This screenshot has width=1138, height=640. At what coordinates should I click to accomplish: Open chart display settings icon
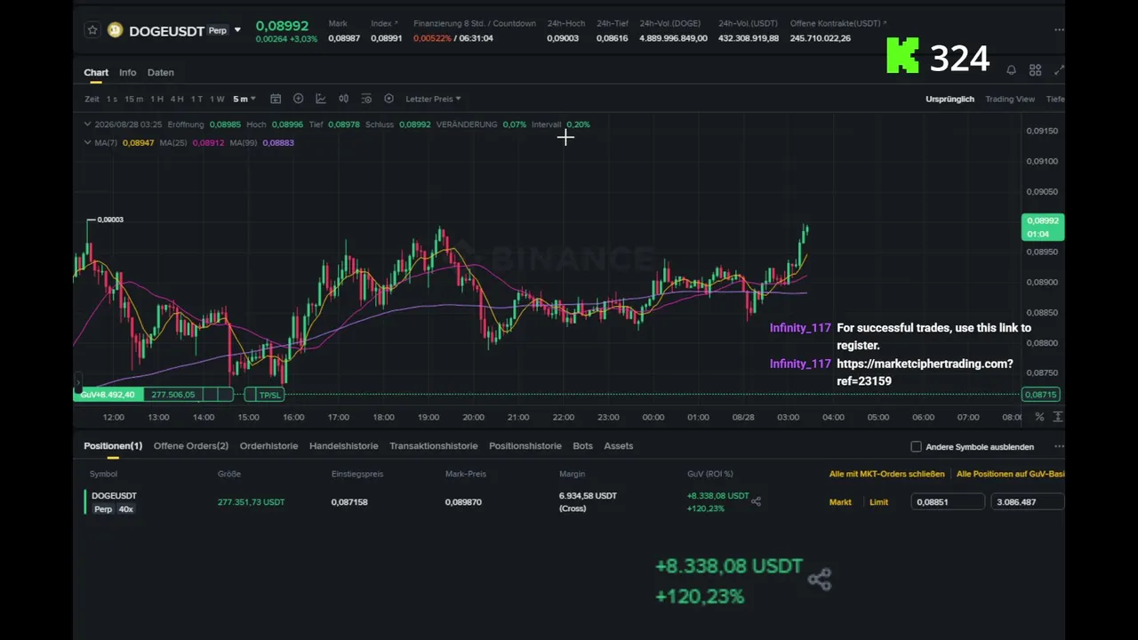365,99
